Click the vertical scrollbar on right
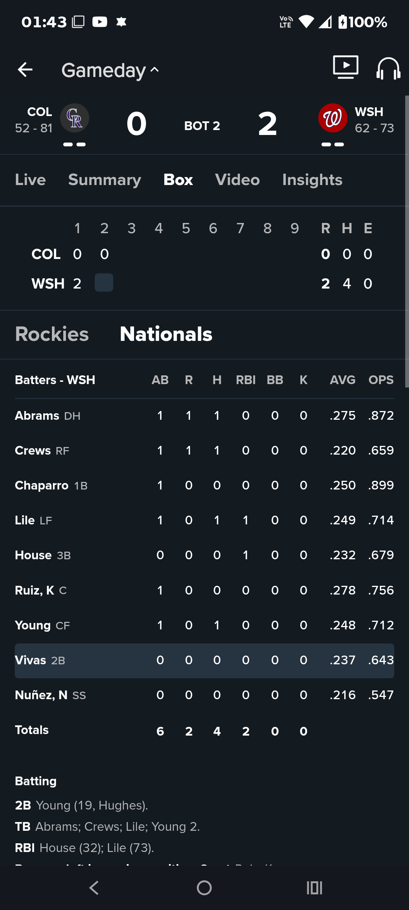This screenshot has height=910, width=409. [x=407, y=241]
